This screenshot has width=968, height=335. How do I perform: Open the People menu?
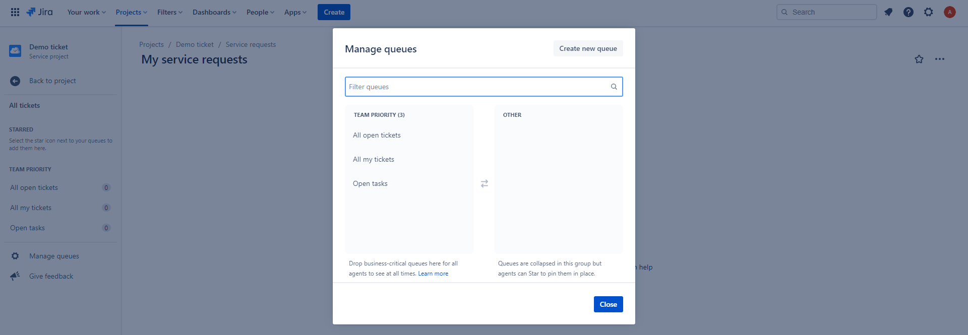tap(260, 12)
